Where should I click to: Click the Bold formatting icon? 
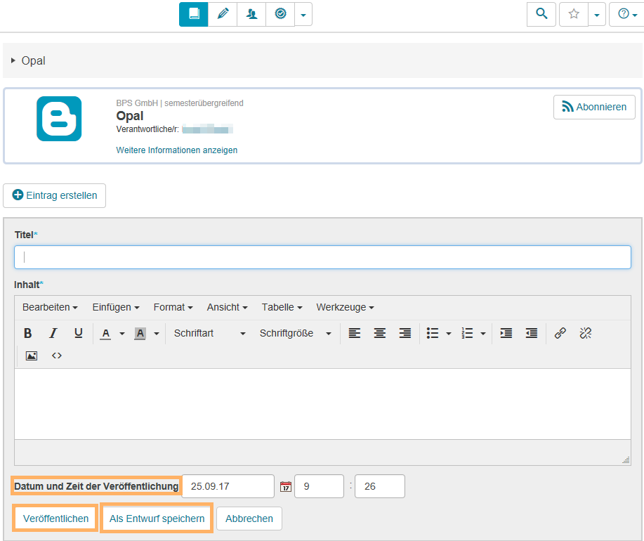click(28, 334)
